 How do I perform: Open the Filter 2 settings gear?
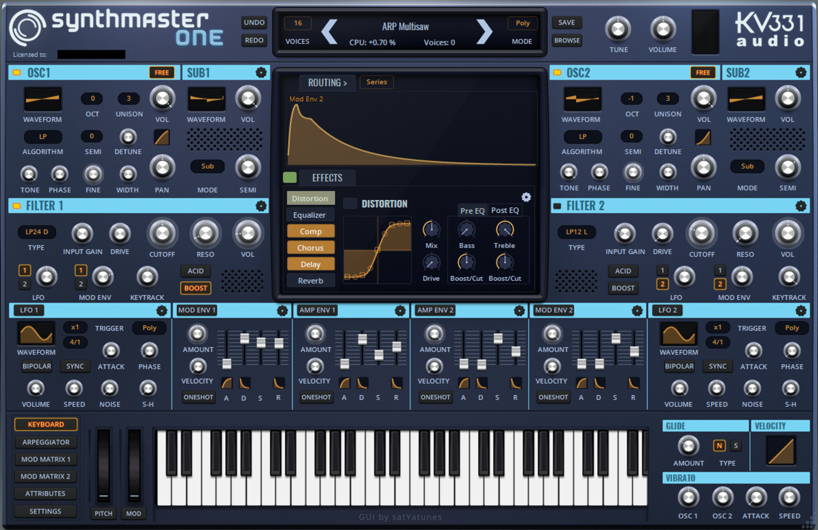coord(800,206)
